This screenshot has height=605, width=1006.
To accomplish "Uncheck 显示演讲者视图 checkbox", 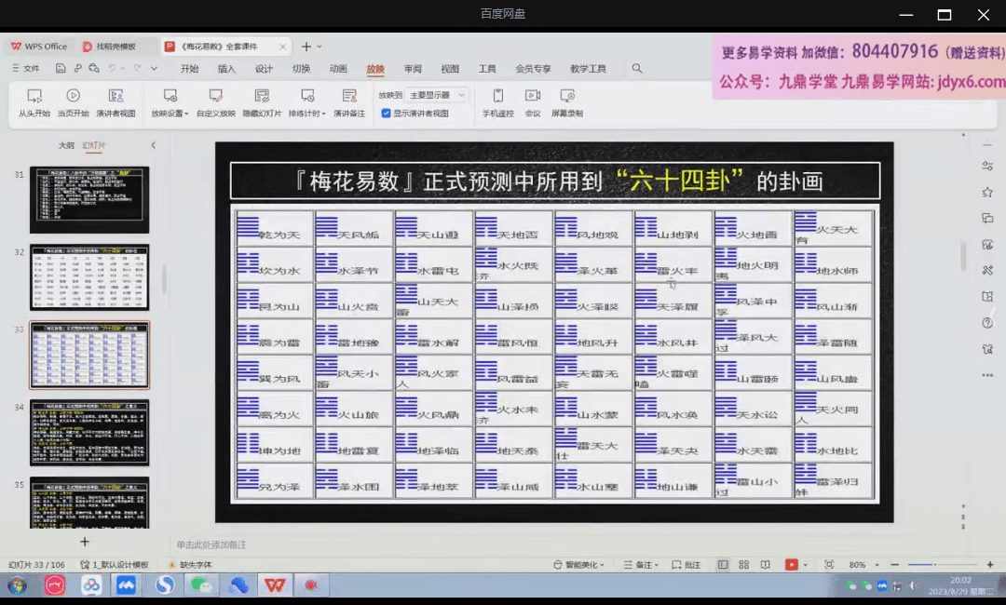I will coord(386,114).
